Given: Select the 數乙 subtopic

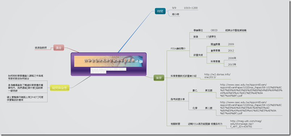Looking at the screenshot, I should point(195,91).
